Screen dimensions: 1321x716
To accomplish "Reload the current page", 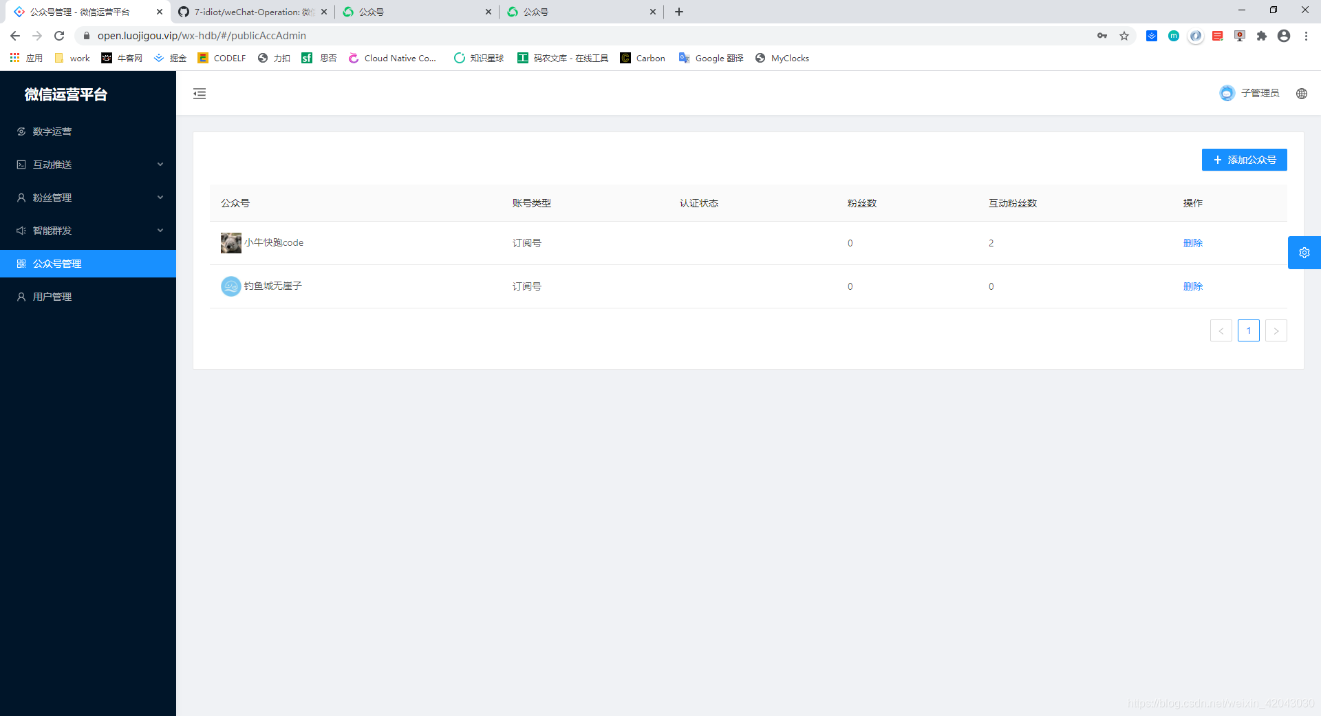I will [59, 36].
